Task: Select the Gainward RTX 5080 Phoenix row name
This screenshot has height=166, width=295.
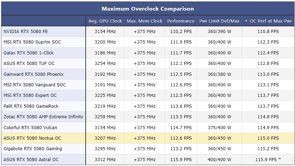Action: pyautogui.click(x=33, y=74)
